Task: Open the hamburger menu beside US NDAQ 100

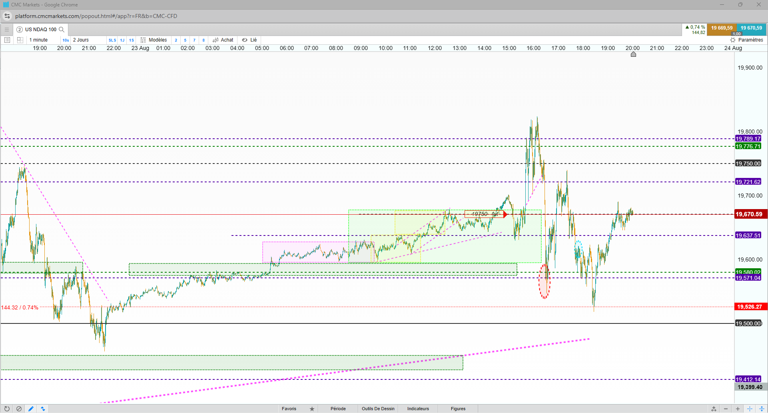Action: pyautogui.click(x=7, y=30)
